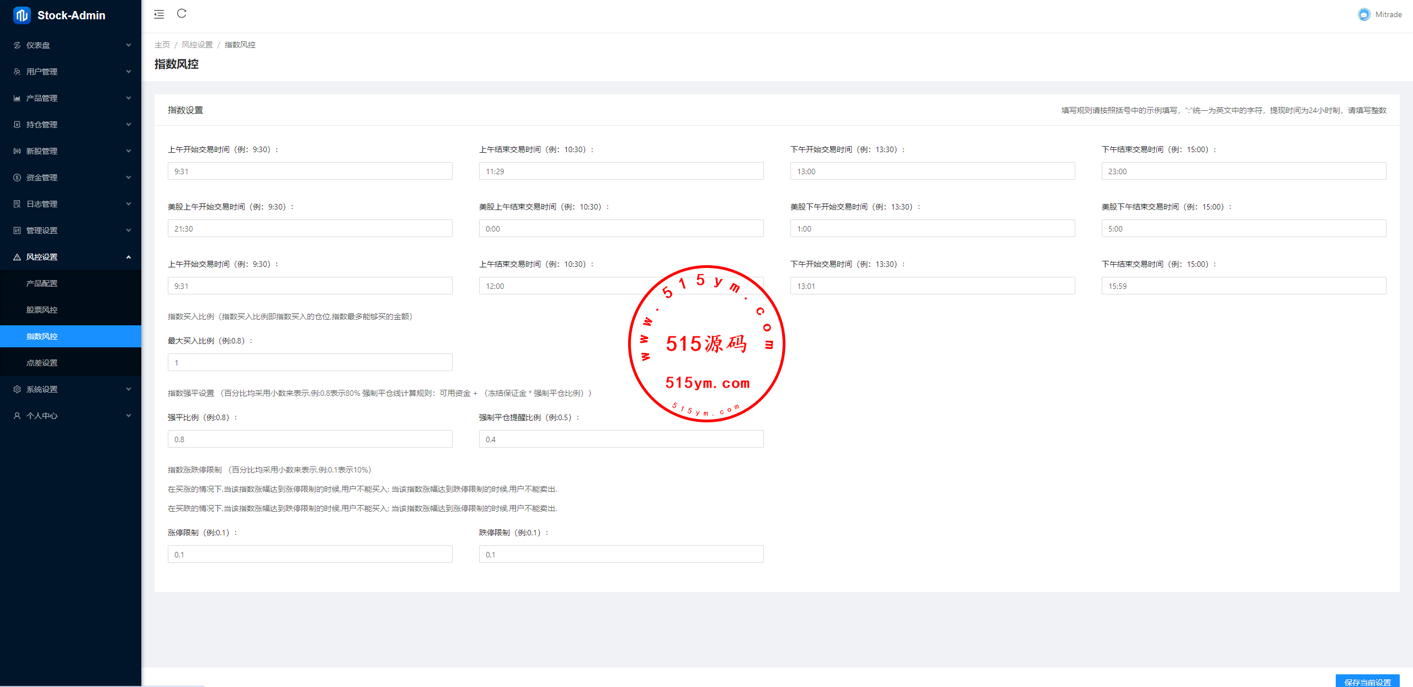The width and height of the screenshot is (1413, 687).
Task: Click the 涨停限制 input field
Action: pos(310,554)
